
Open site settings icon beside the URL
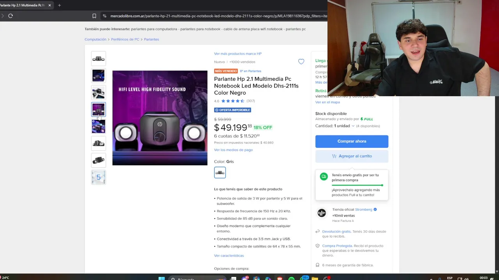104,16
